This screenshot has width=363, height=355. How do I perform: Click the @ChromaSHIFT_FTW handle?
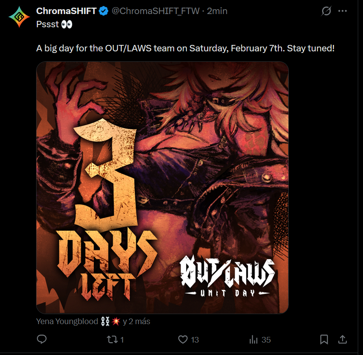click(x=155, y=11)
